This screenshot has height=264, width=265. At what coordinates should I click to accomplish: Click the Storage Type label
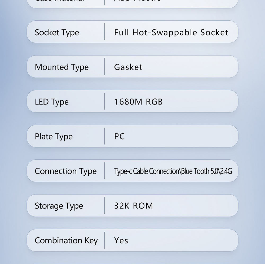(x=59, y=206)
